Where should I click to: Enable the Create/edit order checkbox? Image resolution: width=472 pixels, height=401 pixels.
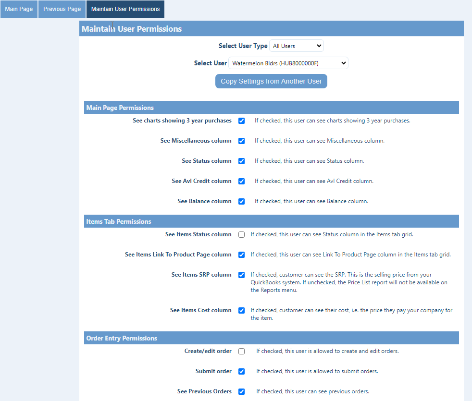(x=242, y=352)
